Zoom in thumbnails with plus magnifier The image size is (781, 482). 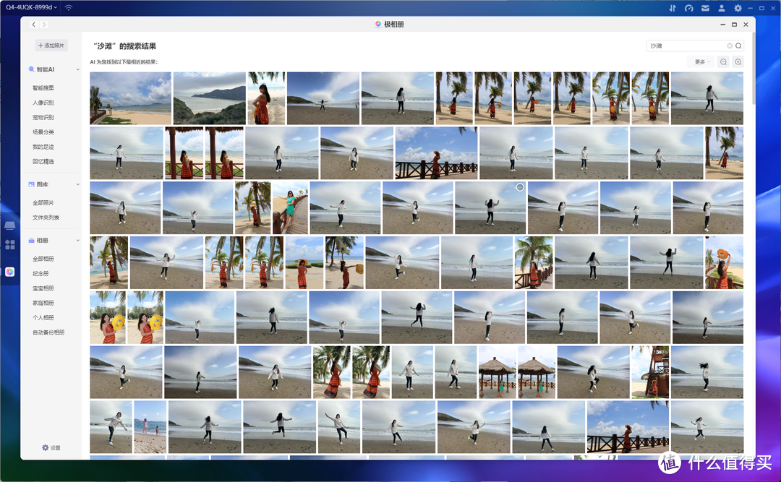click(x=738, y=62)
